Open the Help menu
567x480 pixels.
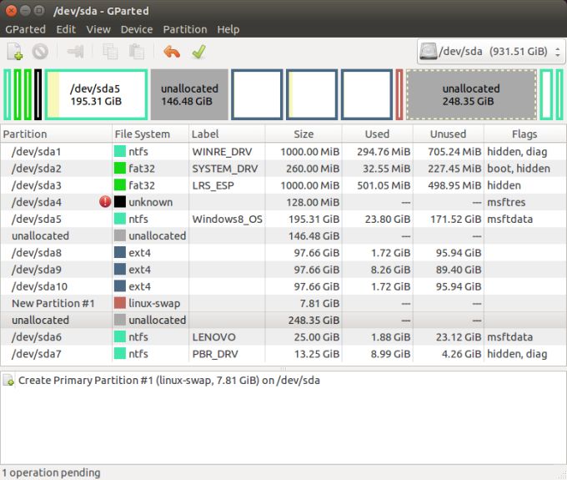(x=228, y=29)
